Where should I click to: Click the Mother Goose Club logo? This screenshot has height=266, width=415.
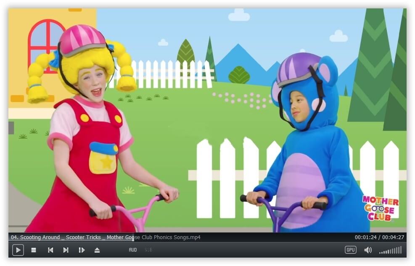(380, 208)
